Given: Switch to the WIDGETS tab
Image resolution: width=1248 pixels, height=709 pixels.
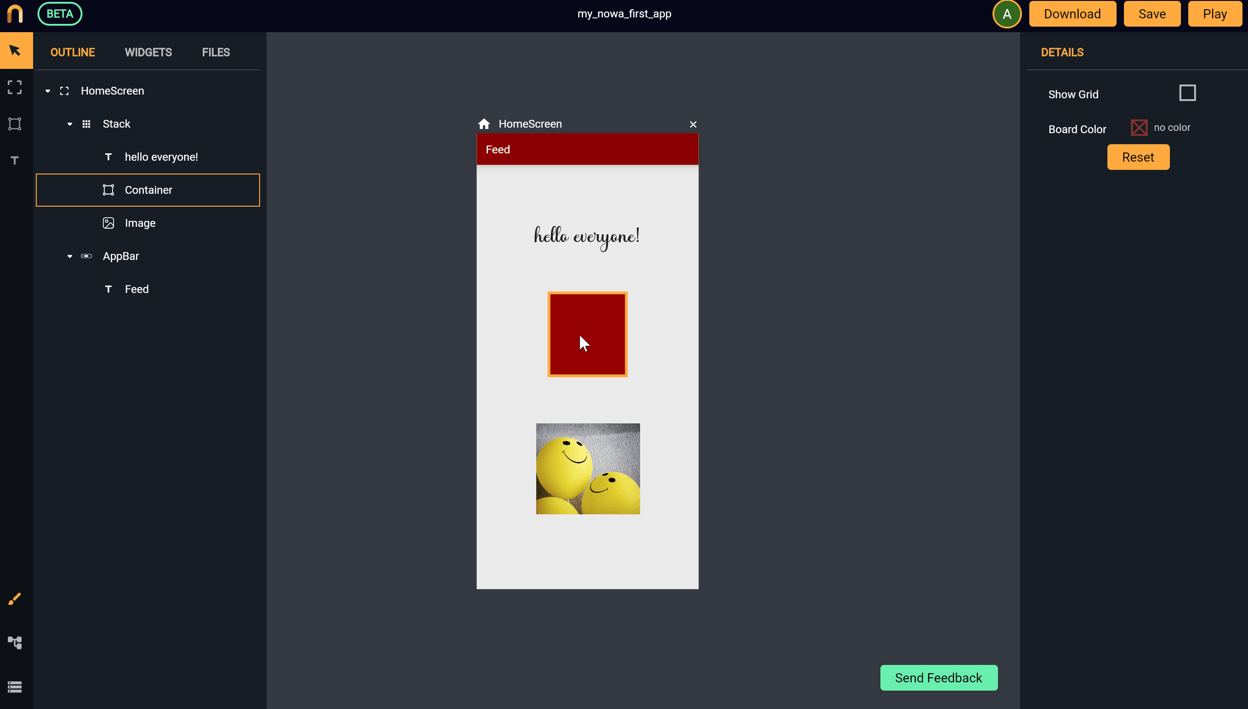Looking at the screenshot, I should point(148,52).
